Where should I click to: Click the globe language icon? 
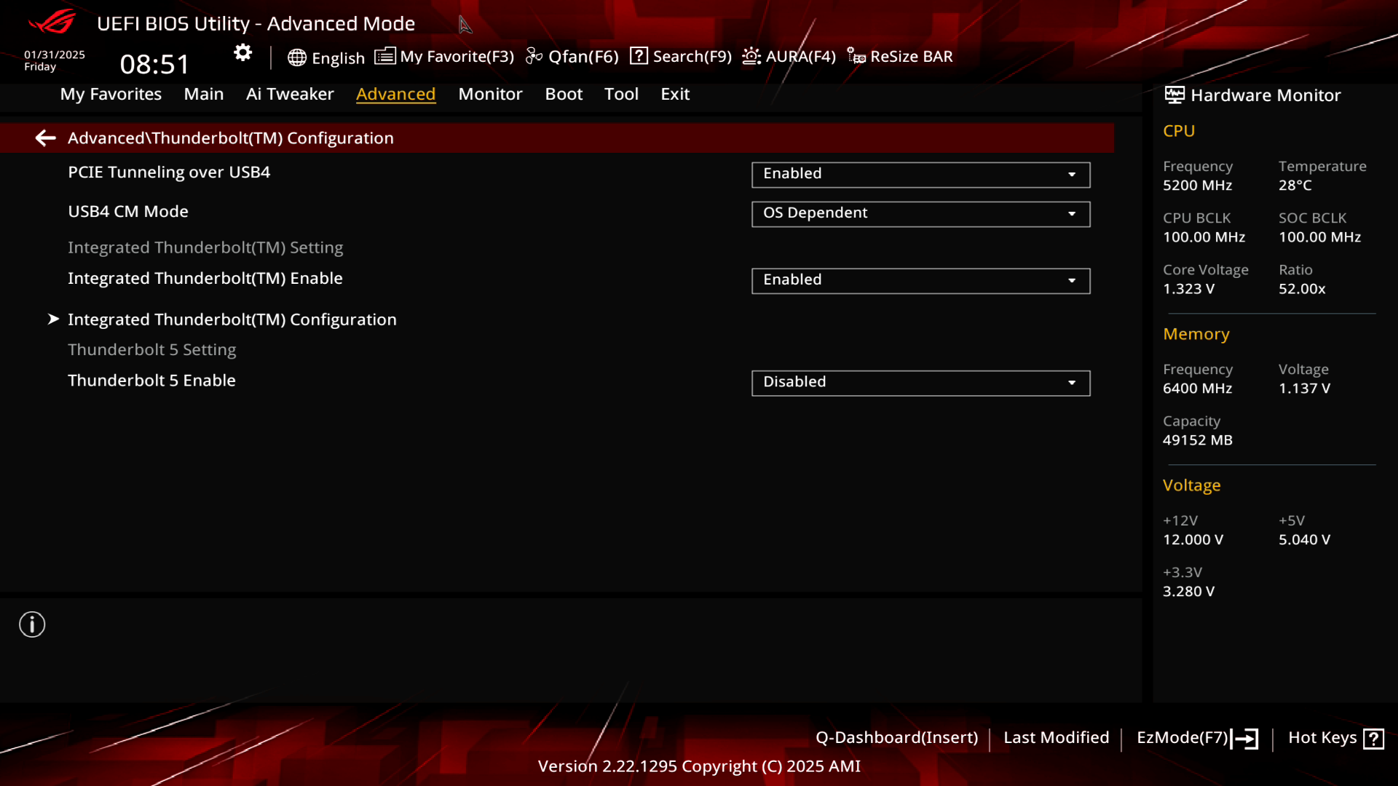coord(296,57)
